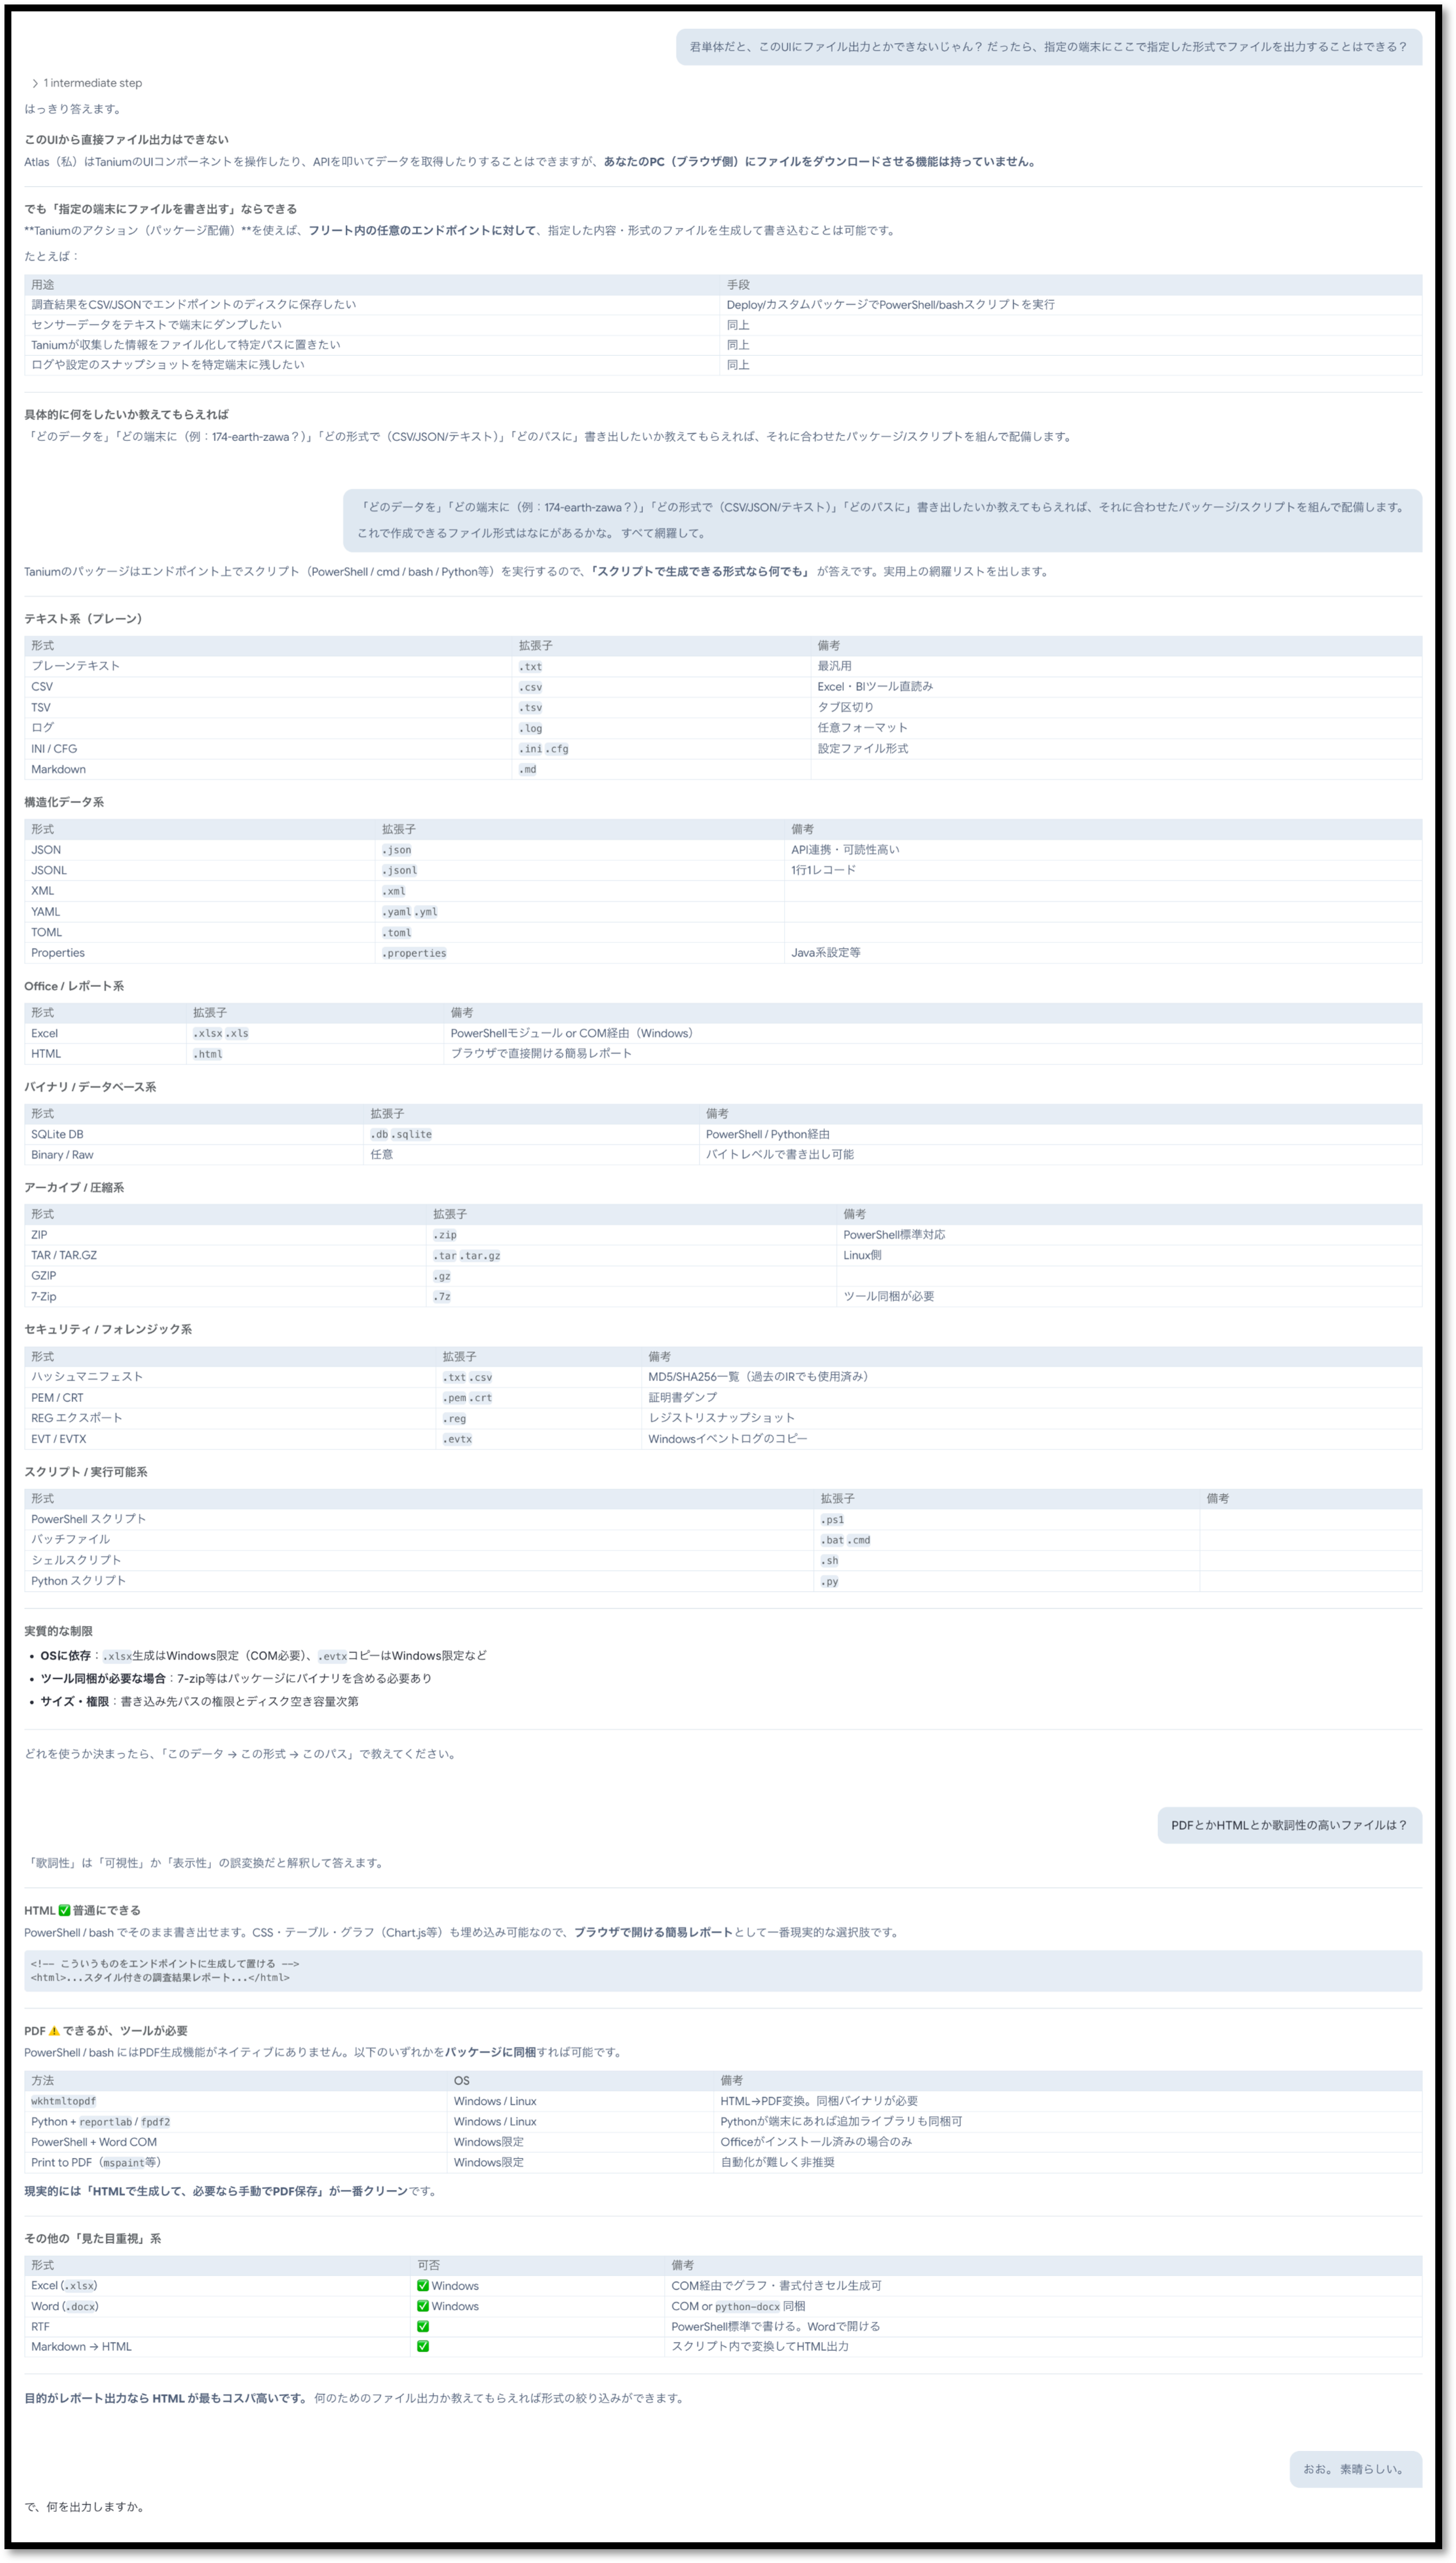Viewport: 1456px width, 2563px height.
Task: Click the ".xml" extension tag
Action: (x=394, y=891)
